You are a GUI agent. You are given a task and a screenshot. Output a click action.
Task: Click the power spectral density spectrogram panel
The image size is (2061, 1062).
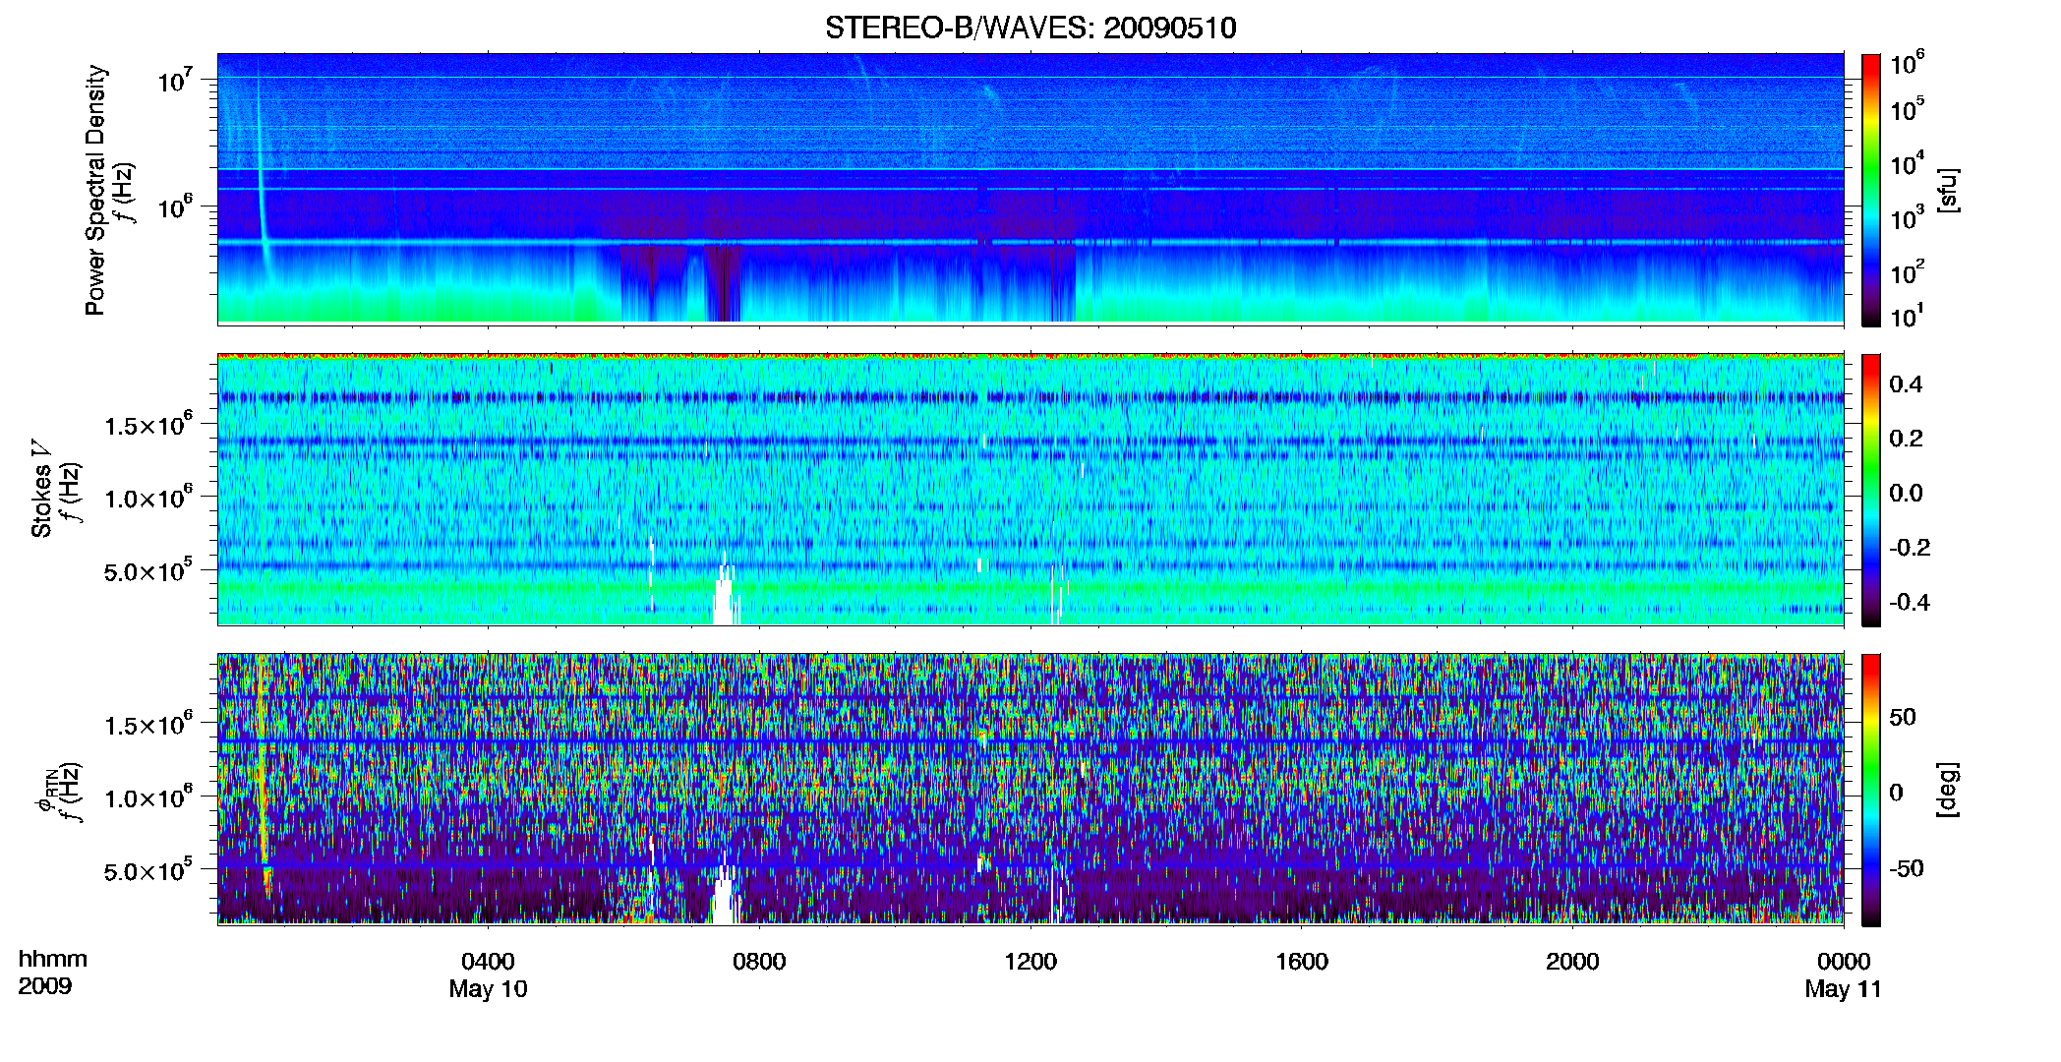[1030, 189]
